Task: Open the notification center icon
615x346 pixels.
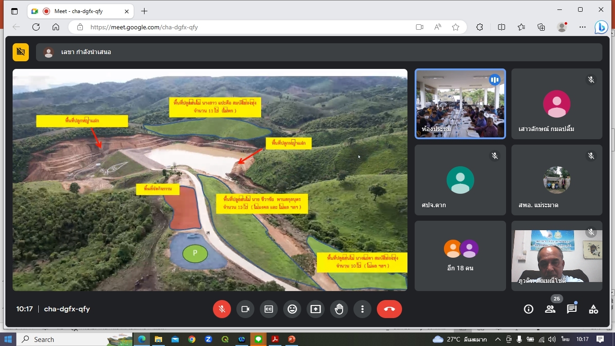Action: [x=600, y=339]
